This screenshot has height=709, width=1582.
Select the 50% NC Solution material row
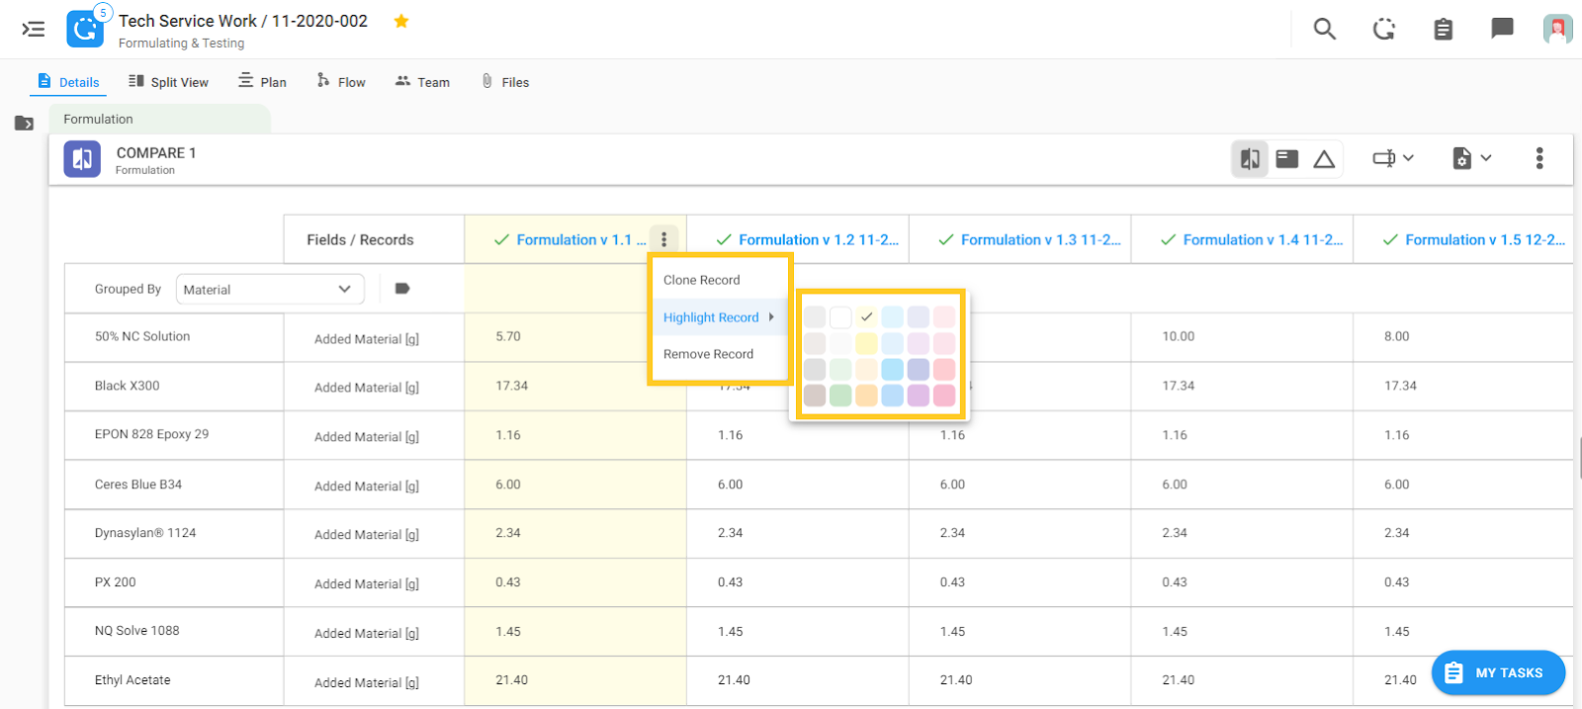174,337
